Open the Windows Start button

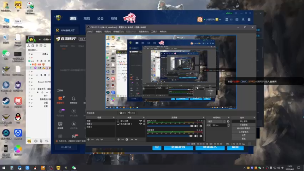point(4,168)
